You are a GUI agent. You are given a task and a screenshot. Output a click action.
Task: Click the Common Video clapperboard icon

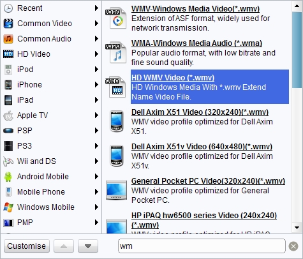point(8,24)
